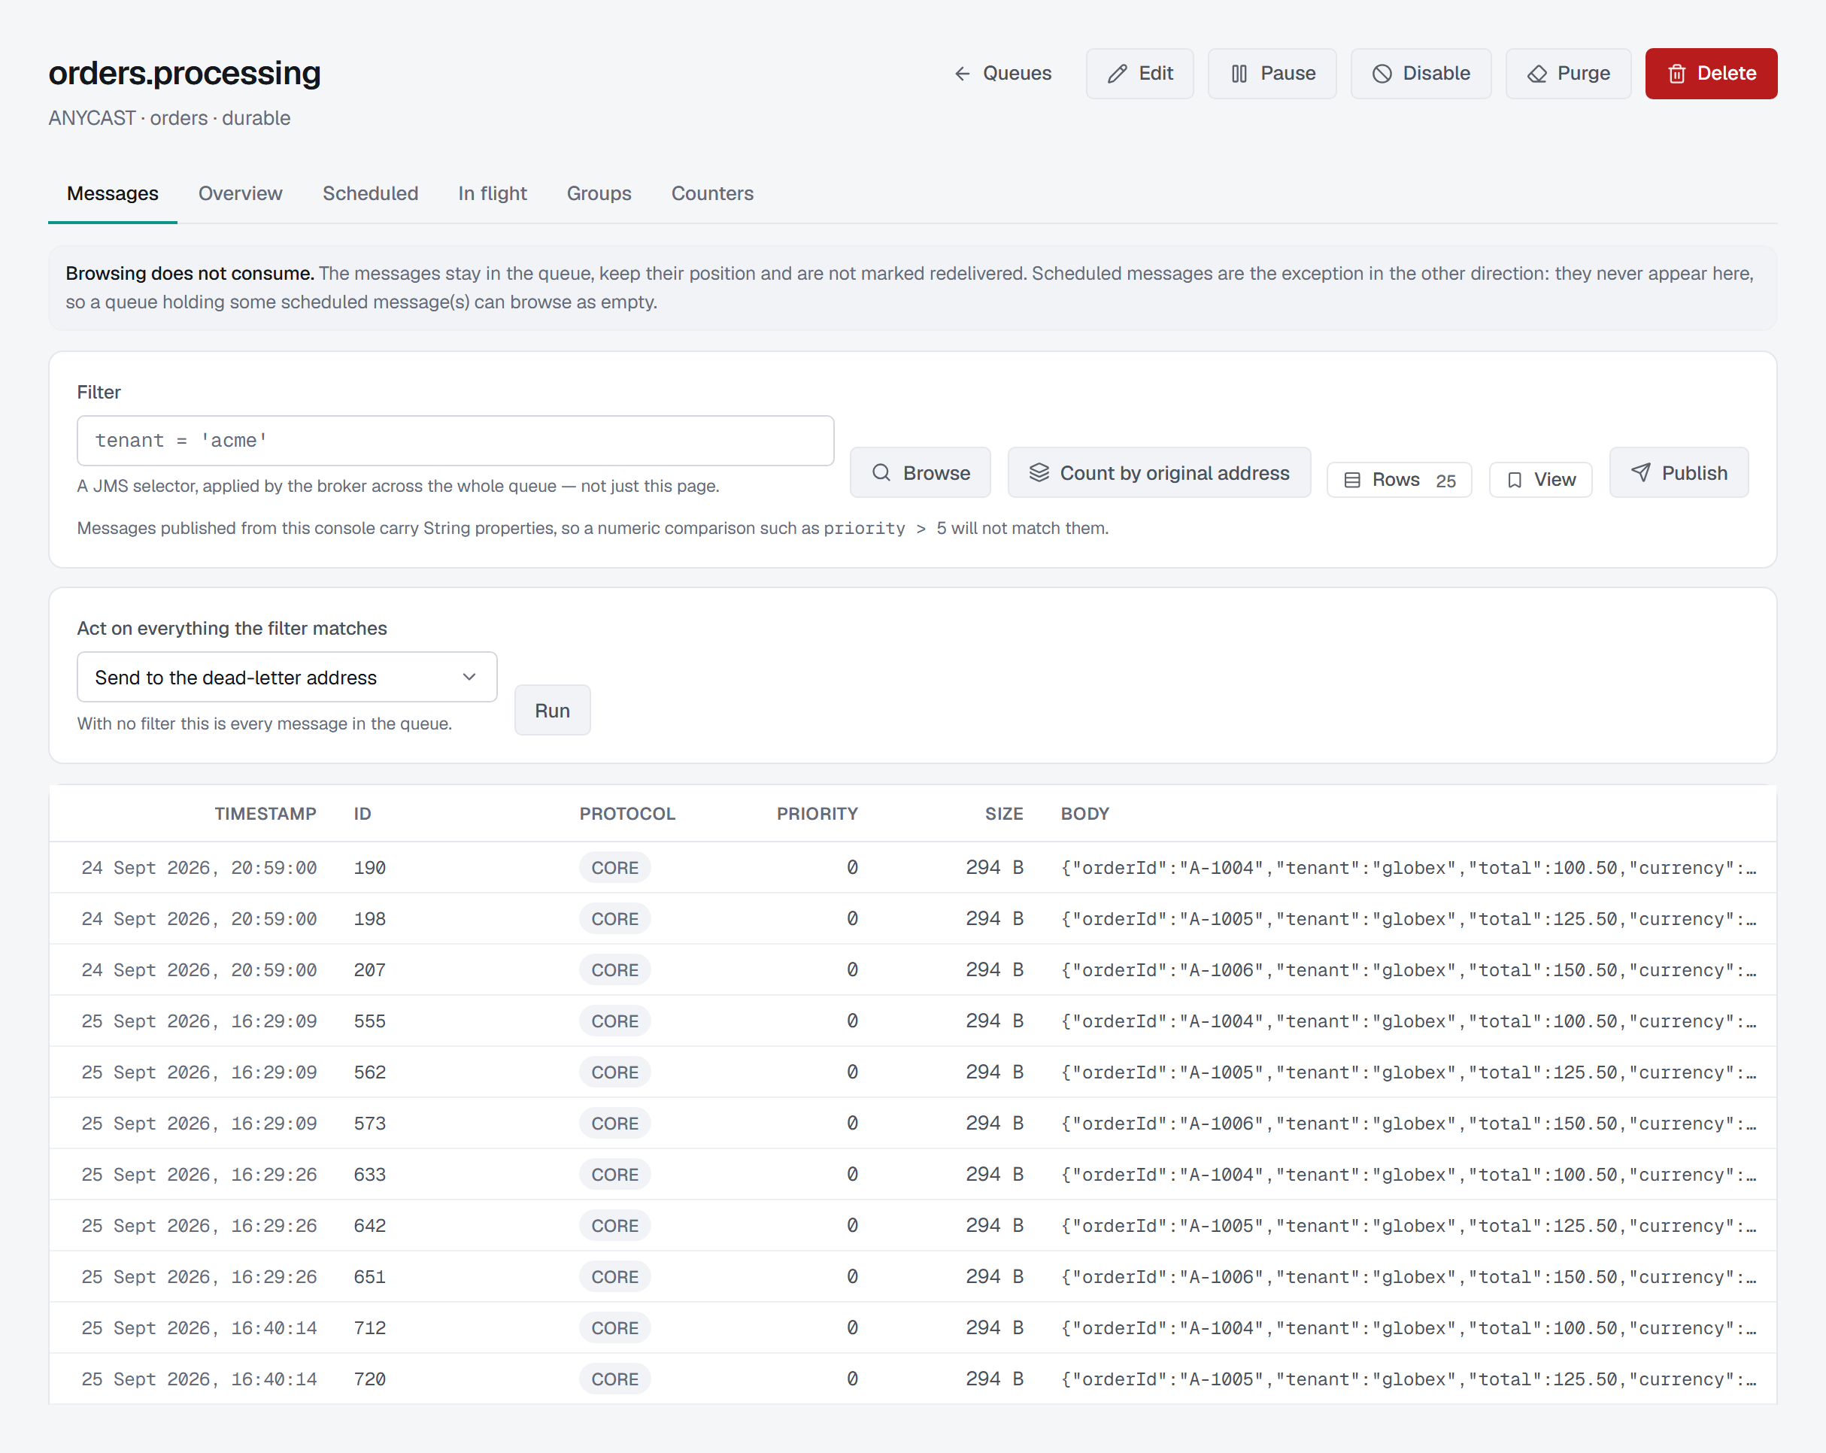Click the ID column header
1826x1453 pixels.
click(362, 814)
